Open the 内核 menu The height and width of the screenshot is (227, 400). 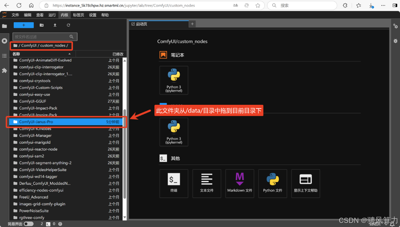point(64,15)
